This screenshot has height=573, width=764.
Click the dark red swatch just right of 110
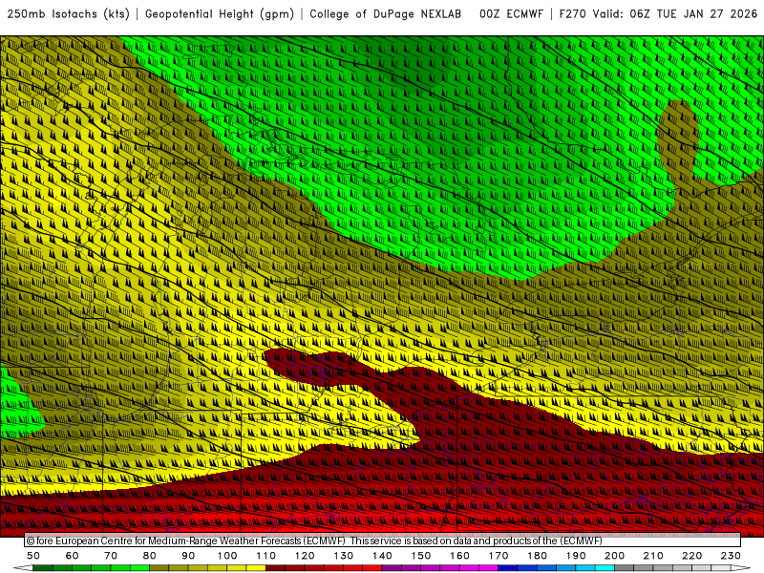[275, 568]
